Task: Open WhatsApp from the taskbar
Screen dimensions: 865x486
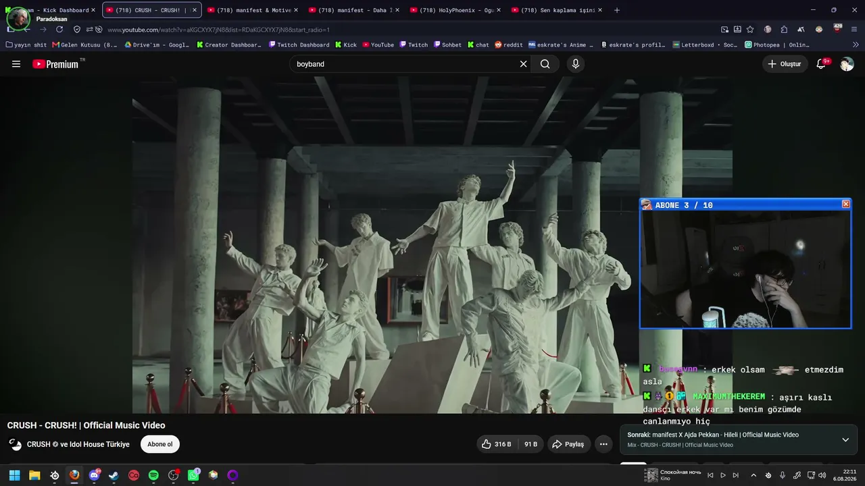Action: click(x=193, y=475)
